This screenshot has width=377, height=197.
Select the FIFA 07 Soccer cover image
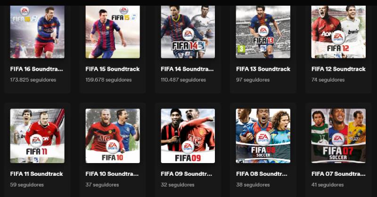point(338,136)
